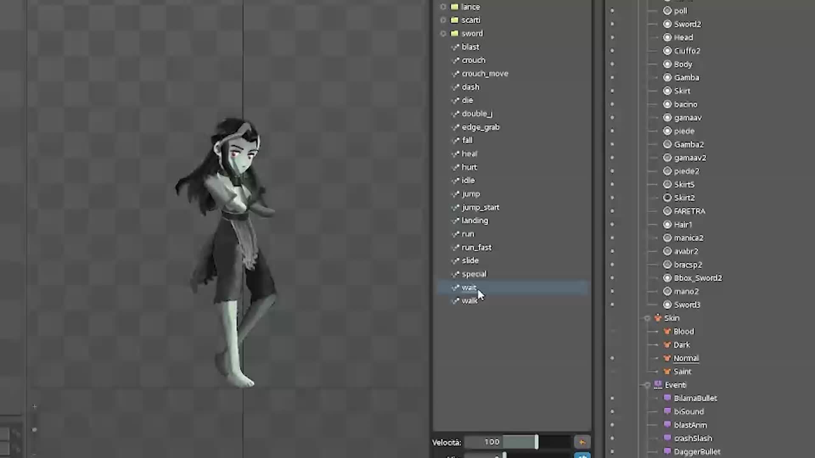Click the folder icon next to sword

(454, 34)
